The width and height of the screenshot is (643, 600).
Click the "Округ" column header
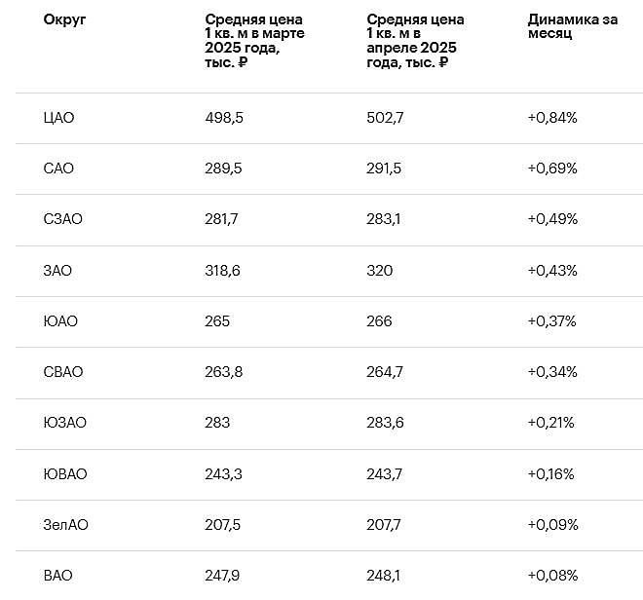pyautogui.click(x=65, y=19)
